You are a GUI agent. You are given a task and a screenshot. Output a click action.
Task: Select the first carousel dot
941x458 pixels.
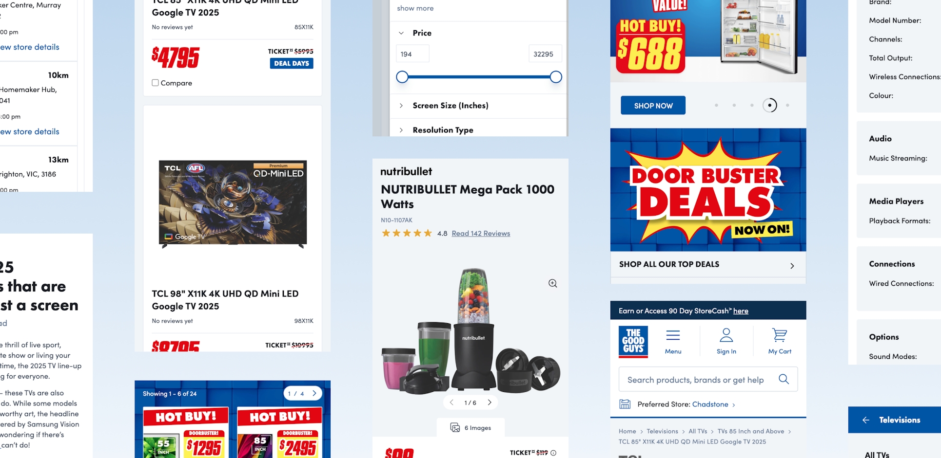click(716, 105)
